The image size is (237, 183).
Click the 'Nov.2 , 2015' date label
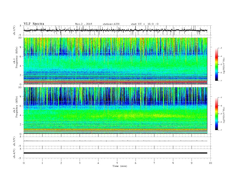point(83,24)
